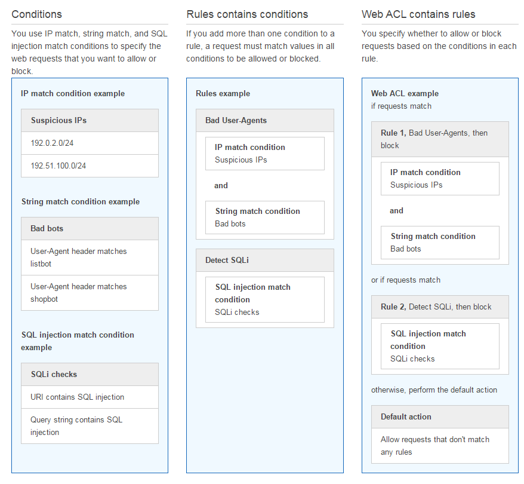Select User-Agent header matches listbot row
The width and height of the screenshot is (524, 484).
[90, 258]
